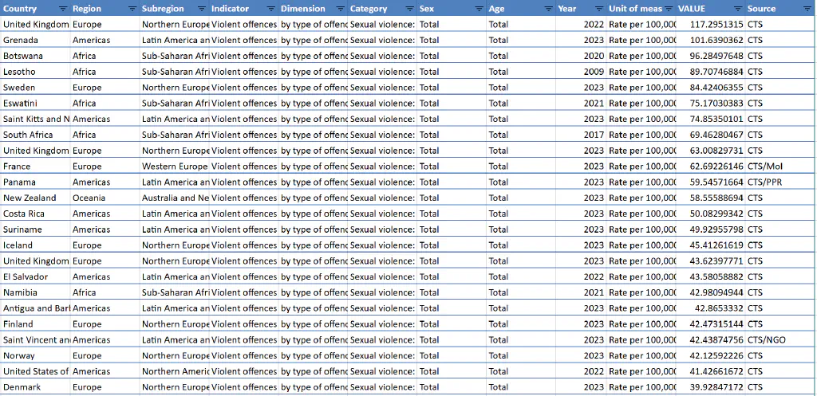Screen dimensions: 817x396
Task: Click the Subregion filter icon
Action: 202,9
